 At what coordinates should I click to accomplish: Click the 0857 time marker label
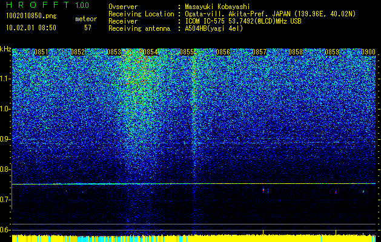[259, 52]
